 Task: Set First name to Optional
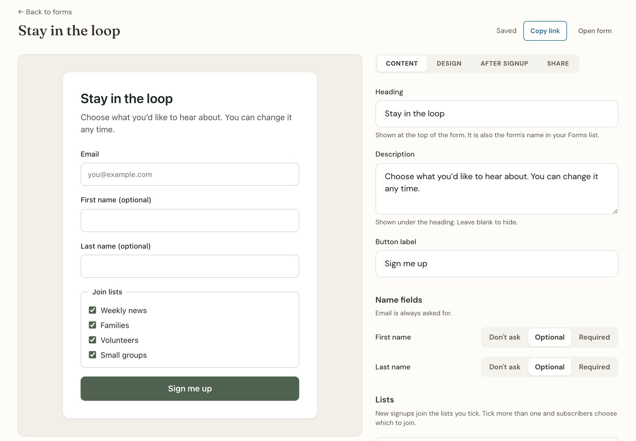point(549,337)
